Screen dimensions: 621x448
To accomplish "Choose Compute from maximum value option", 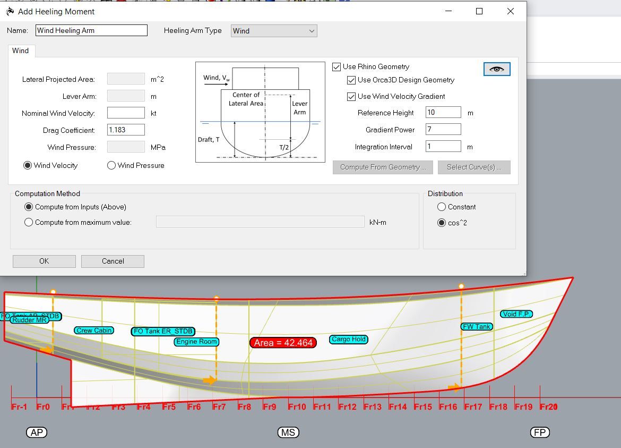I will 29,223.
